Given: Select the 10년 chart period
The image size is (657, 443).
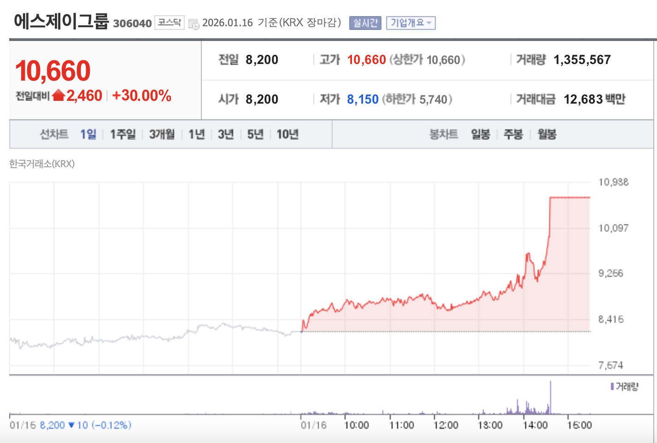Looking at the screenshot, I should (287, 134).
